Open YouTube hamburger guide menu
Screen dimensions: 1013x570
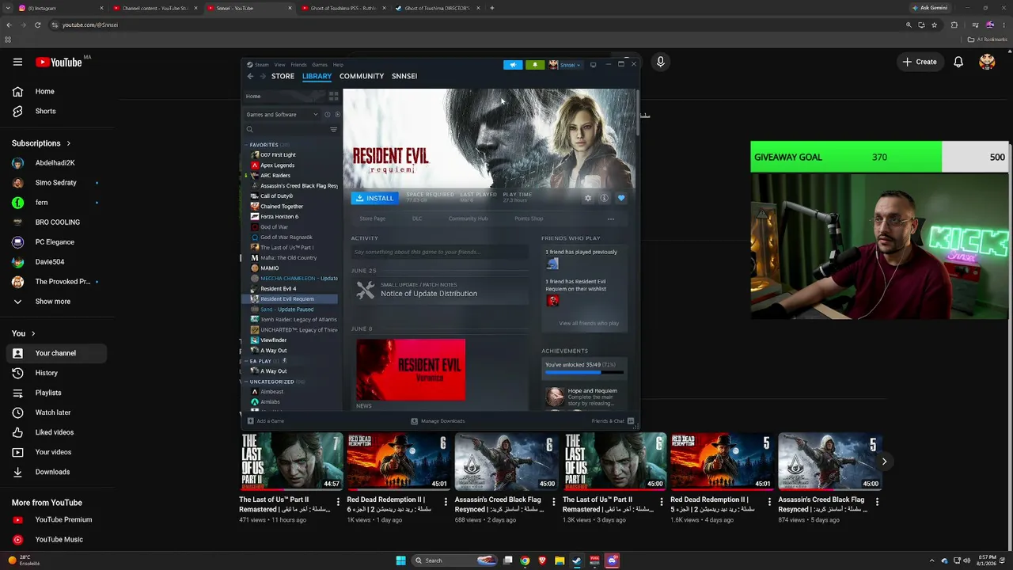(x=17, y=62)
